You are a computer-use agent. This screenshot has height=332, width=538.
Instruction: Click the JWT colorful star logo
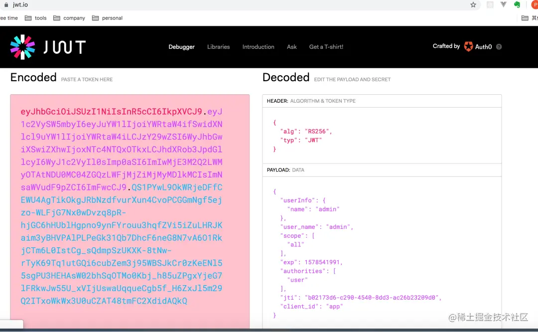point(22,47)
